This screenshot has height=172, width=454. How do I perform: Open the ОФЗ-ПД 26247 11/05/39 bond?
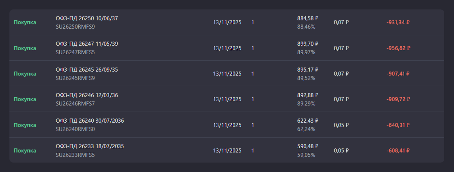(87, 44)
